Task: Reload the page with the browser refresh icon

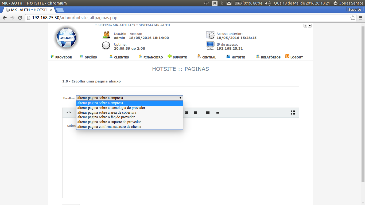Action: 20,18
